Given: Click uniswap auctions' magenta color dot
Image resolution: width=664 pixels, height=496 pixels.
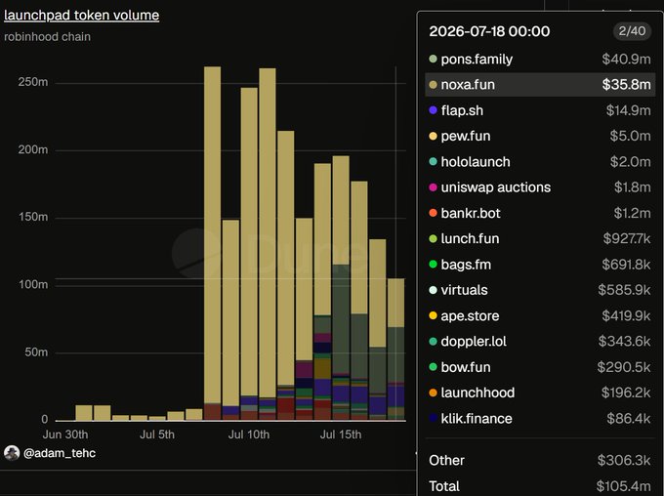Looking at the screenshot, I should (433, 187).
